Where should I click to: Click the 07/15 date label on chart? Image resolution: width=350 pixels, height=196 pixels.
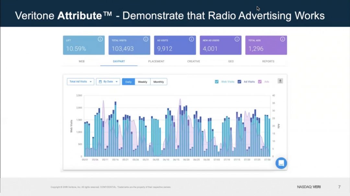pos(237,160)
